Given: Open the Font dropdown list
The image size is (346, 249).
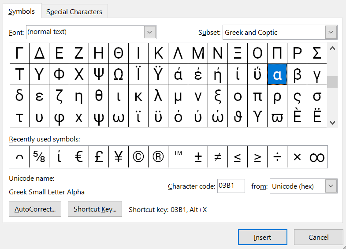Looking at the screenshot, I should point(150,32).
